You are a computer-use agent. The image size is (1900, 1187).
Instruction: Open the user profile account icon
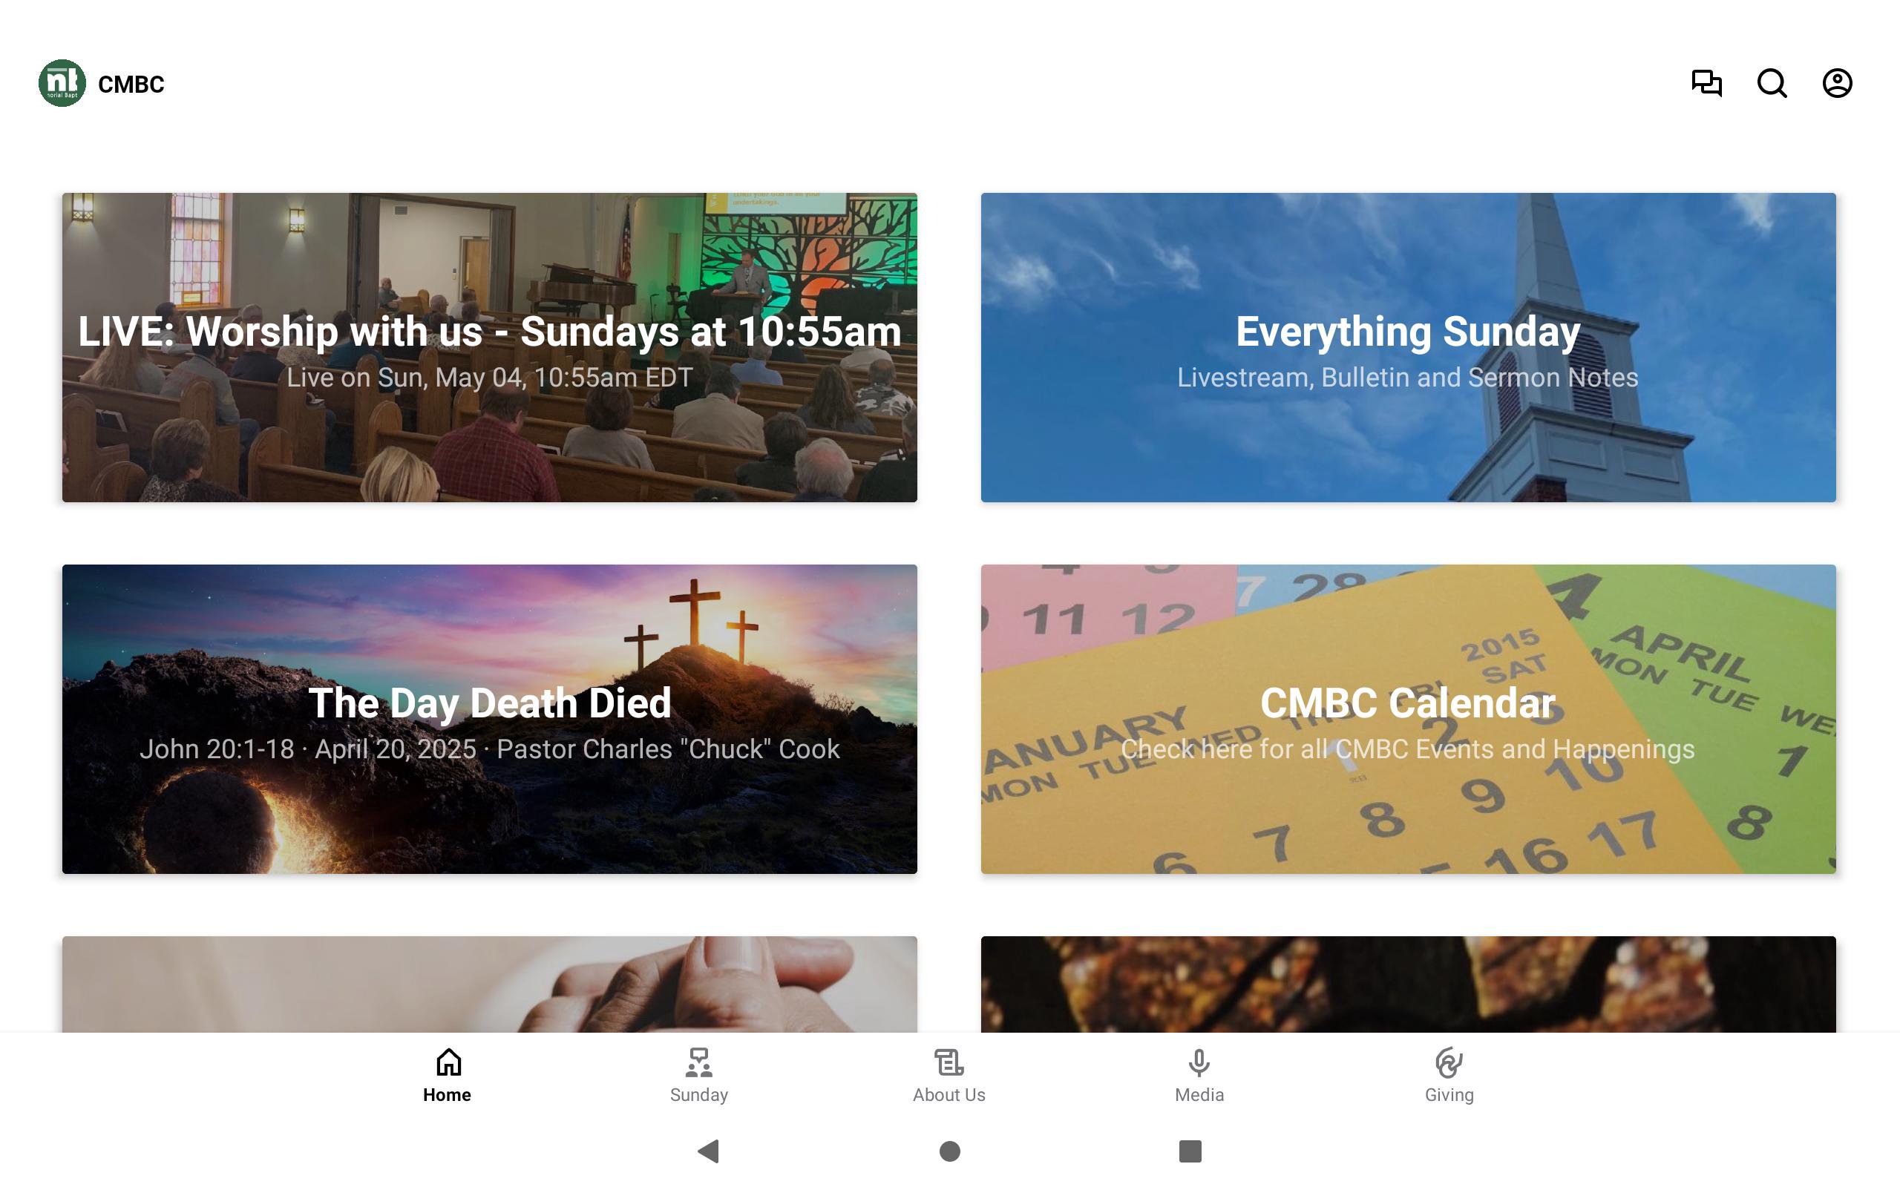1837,83
